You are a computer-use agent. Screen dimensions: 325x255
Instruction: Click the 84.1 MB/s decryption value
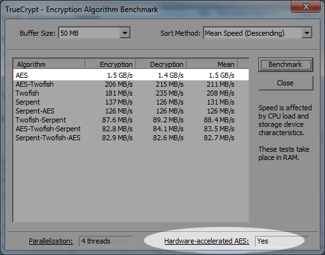[168, 129]
